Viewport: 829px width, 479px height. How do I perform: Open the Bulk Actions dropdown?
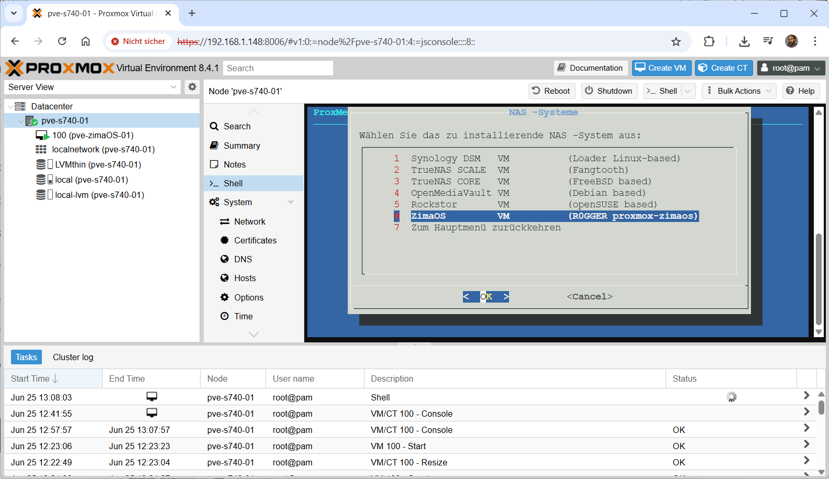pos(739,91)
